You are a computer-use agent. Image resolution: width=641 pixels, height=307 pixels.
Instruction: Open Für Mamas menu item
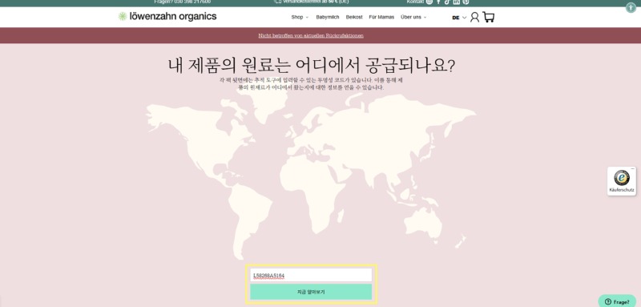pyautogui.click(x=381, y=17)
